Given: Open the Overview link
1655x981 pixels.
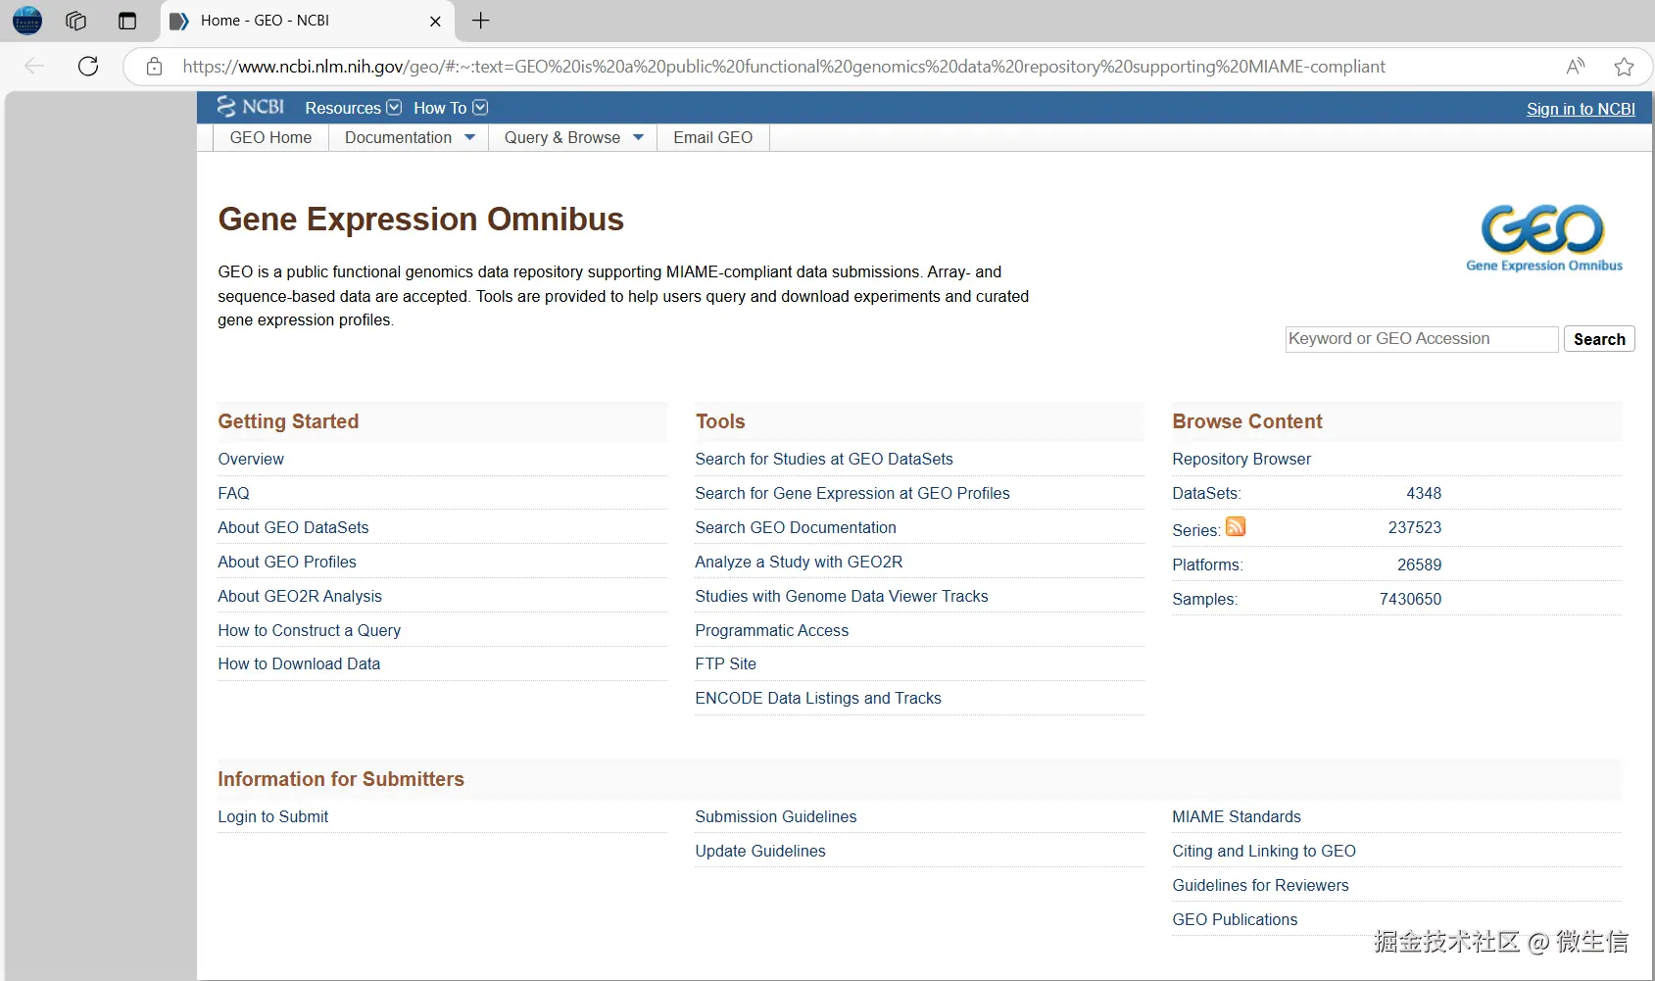Looking at the screenshot, I should click(x=251, y=459).
